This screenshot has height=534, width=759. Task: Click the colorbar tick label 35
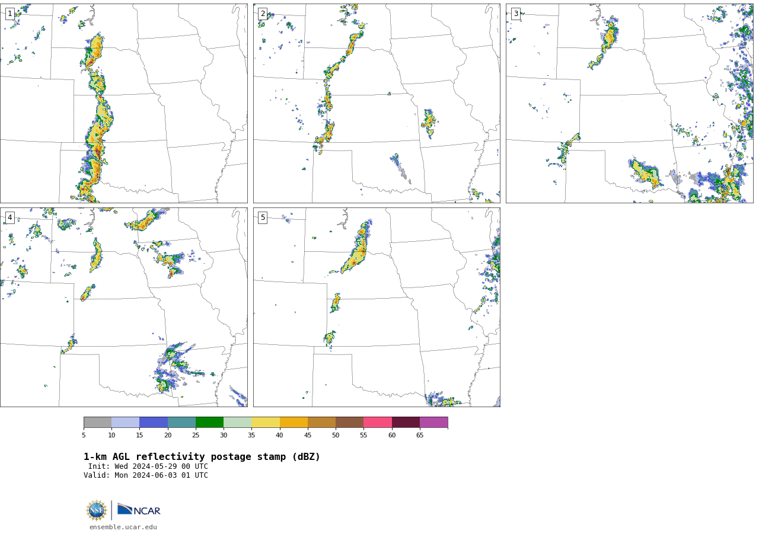pos(251,436)
